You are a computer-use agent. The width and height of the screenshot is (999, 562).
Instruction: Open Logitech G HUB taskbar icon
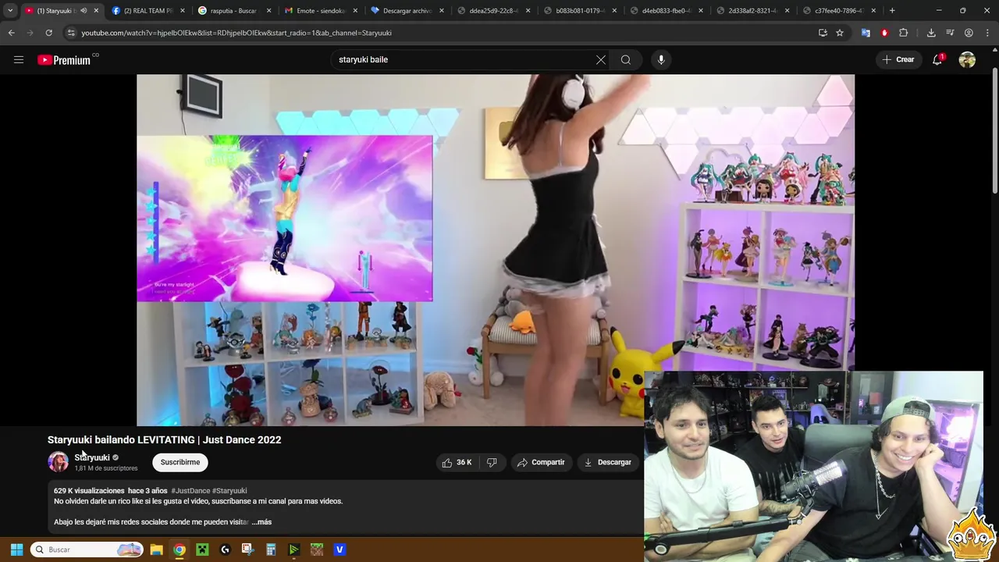coord(226,550)
